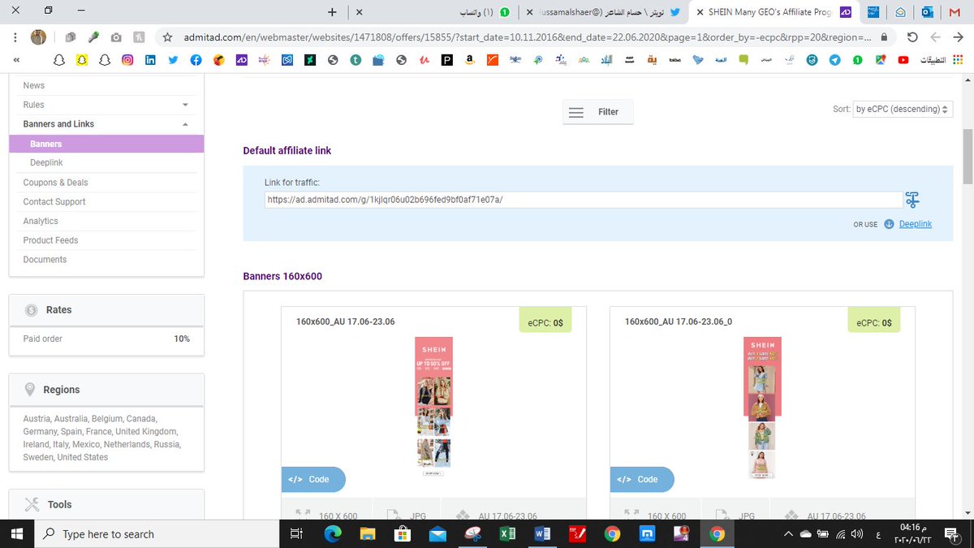Screen dimensions: 974x548
Task: Click the bookmark star in address bar
Action: [x=167, y=37]
